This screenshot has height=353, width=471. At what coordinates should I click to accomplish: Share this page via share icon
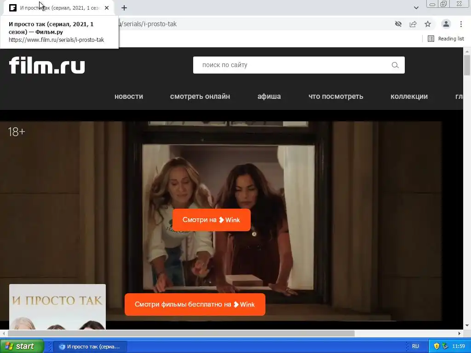[x=413, y=24]
